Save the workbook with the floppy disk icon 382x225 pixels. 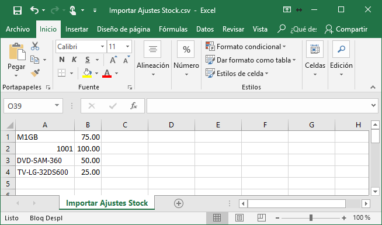pyautogui.click(x=18, y=11)
